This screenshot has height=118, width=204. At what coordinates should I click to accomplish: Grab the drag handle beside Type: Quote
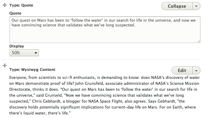5,5
